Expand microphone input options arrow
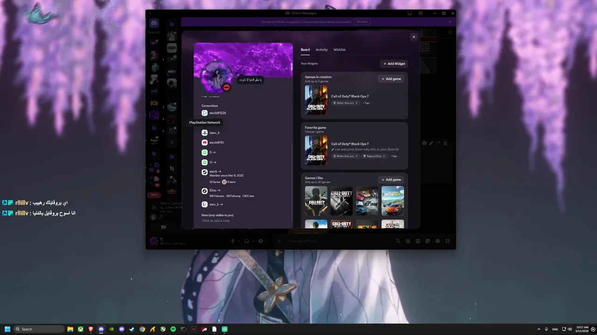Screen dimensions: 597x335 click(238, 241)
